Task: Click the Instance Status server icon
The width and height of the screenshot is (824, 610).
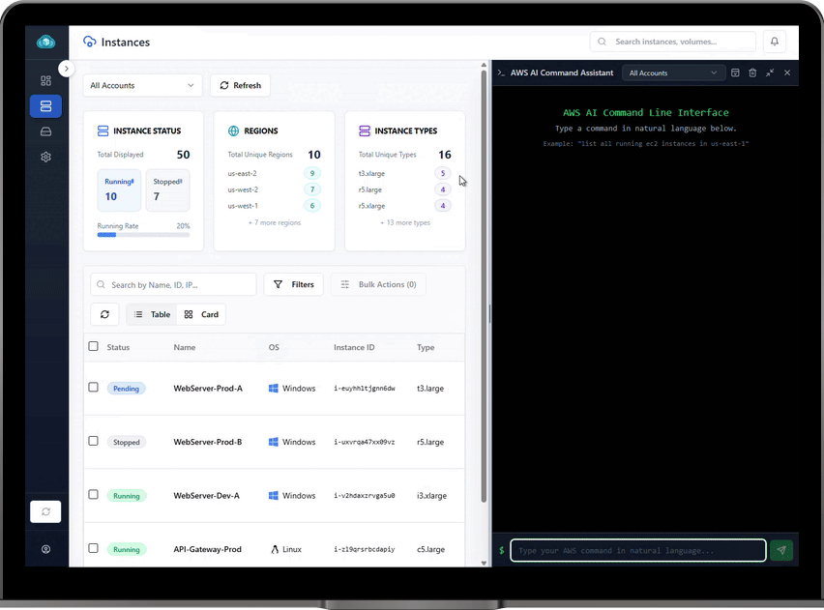Action: (103, 131)
